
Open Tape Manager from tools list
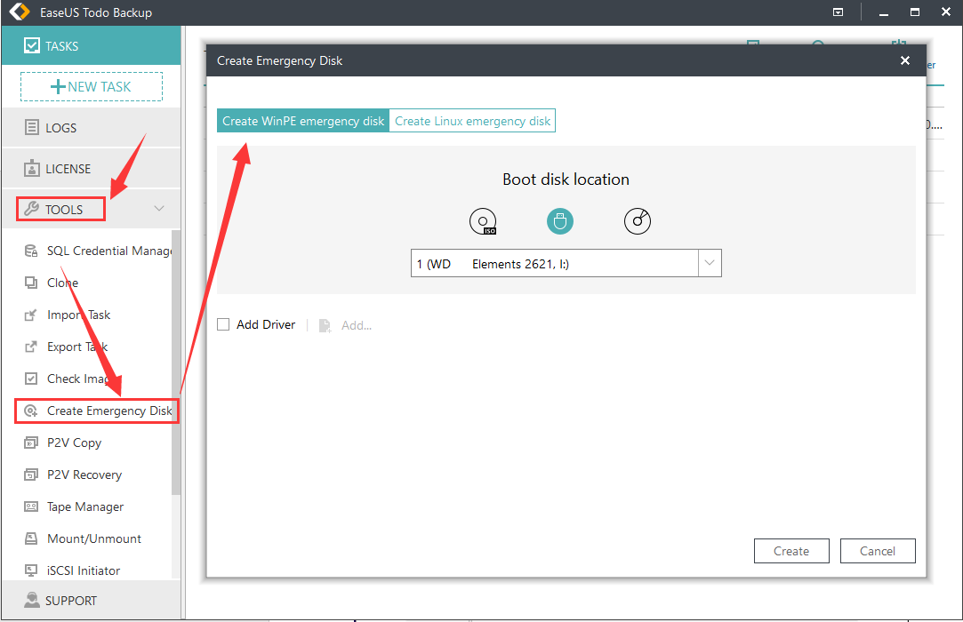pos(85,506)
